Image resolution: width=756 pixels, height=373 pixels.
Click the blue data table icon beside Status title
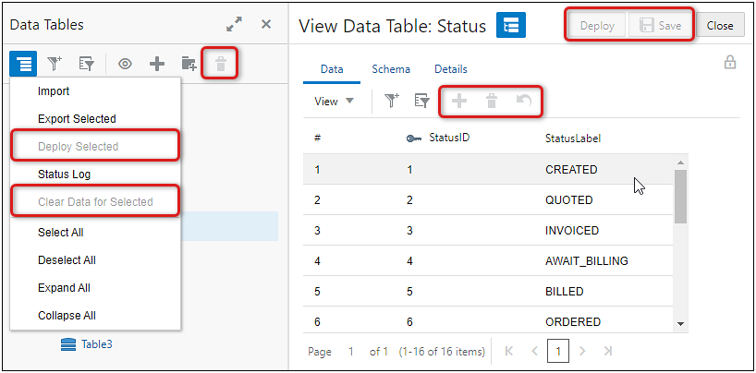pyautogui.click(x=510, y=25)
